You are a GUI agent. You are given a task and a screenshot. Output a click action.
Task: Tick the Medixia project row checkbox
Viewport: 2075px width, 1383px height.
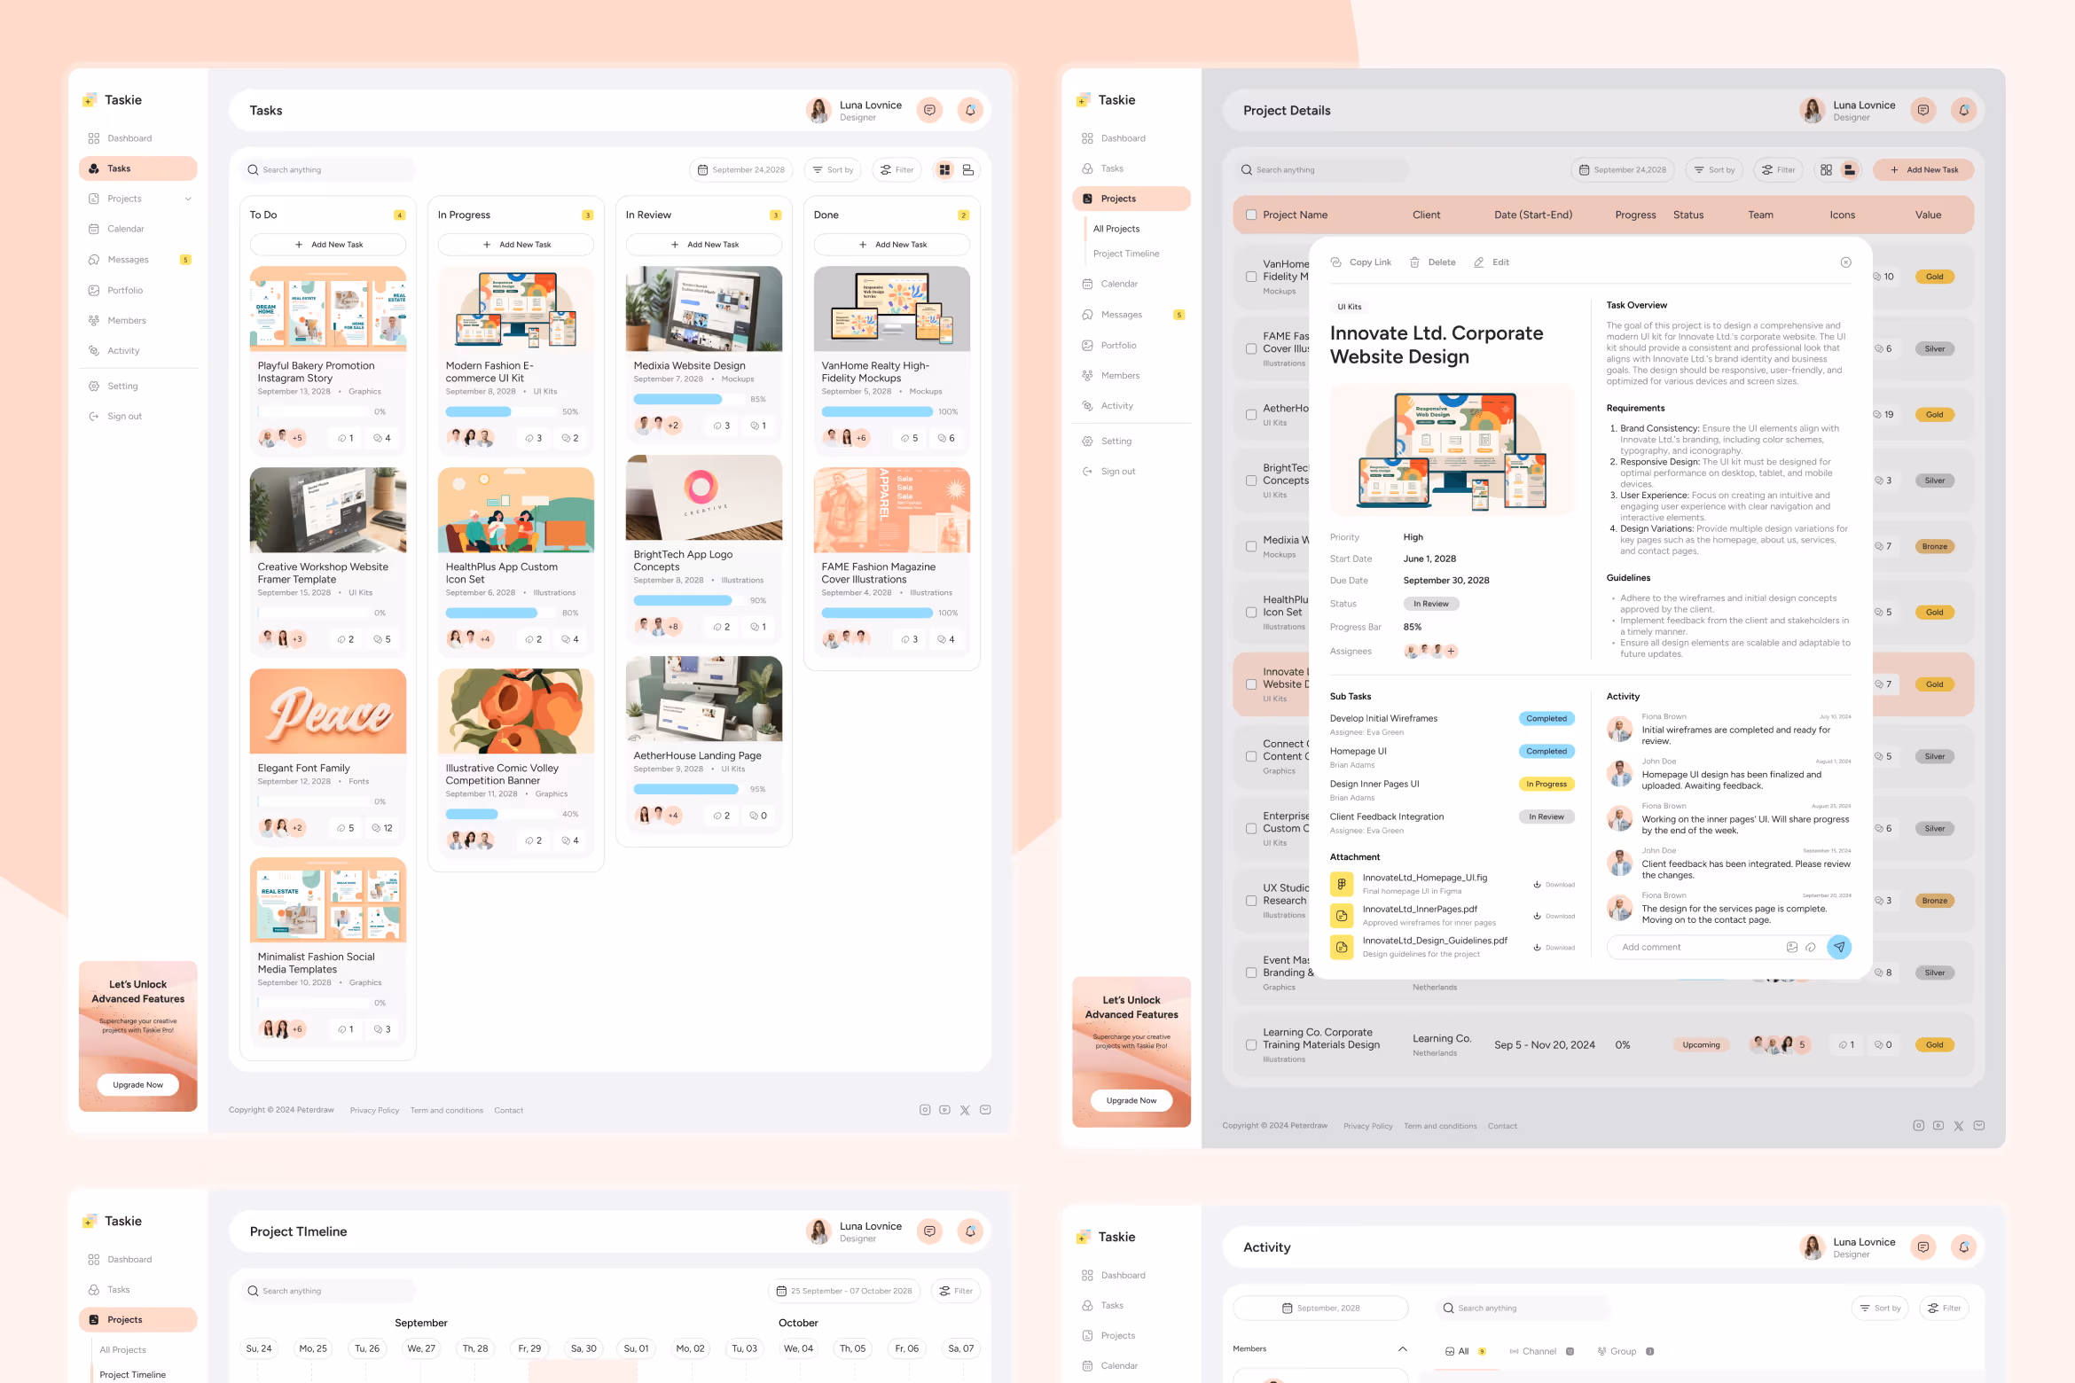coord(1251,546)
